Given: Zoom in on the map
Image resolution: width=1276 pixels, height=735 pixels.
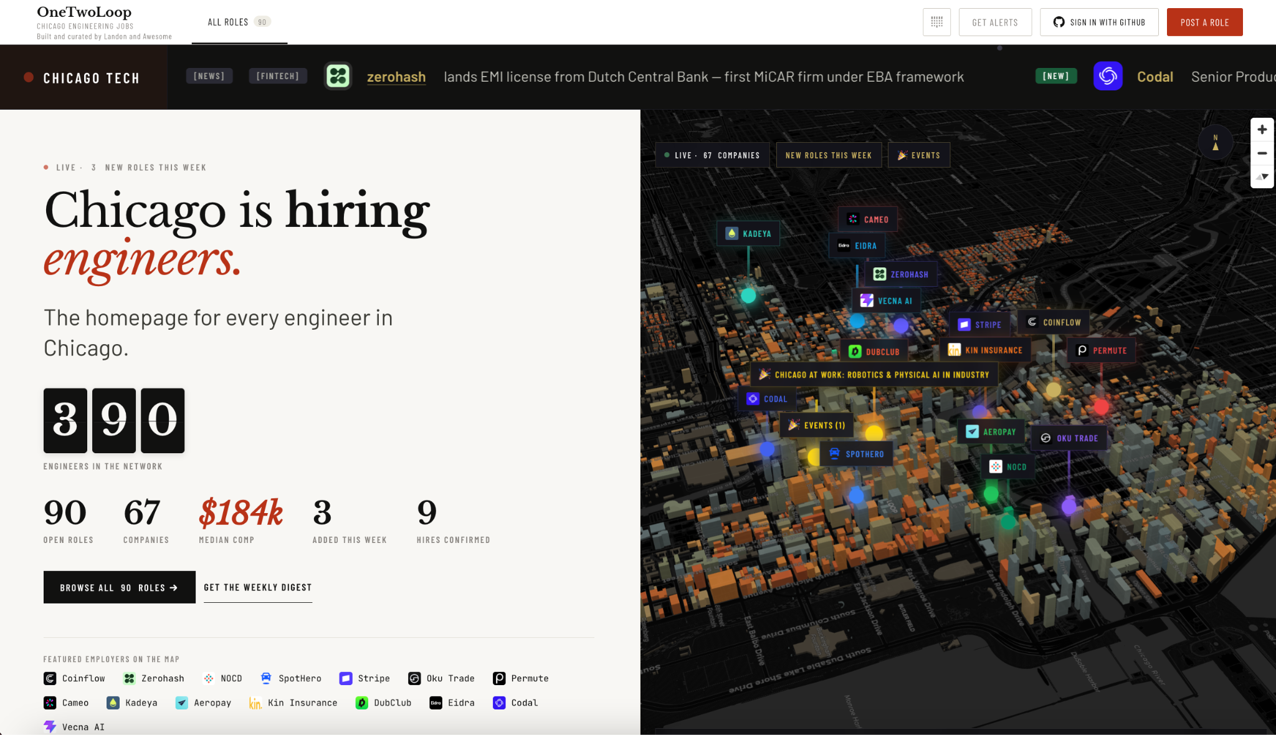Looking at the screenshot, I should [1262, 130].
